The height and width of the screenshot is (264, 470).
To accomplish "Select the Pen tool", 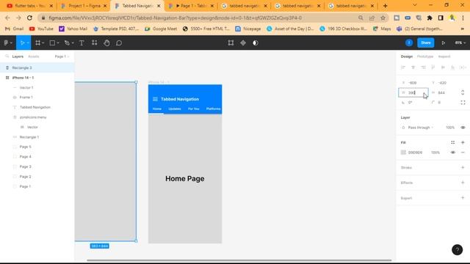I will pyautogui.click(x=67, y=43).
